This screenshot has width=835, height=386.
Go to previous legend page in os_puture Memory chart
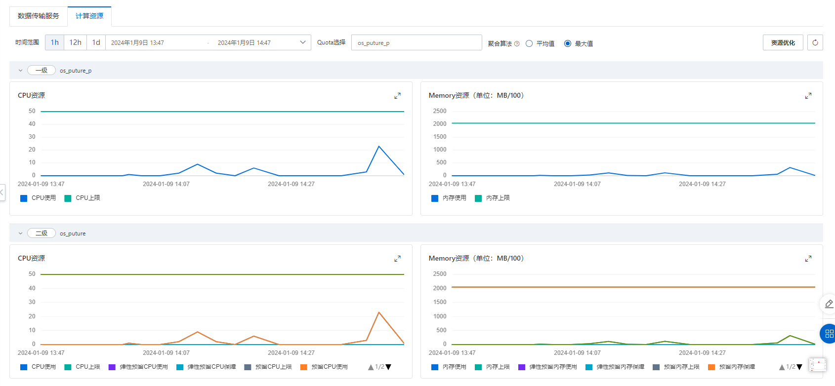click(782, 367)
